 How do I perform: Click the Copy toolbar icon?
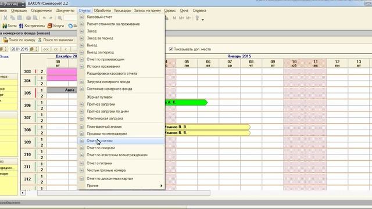(13, 18)
